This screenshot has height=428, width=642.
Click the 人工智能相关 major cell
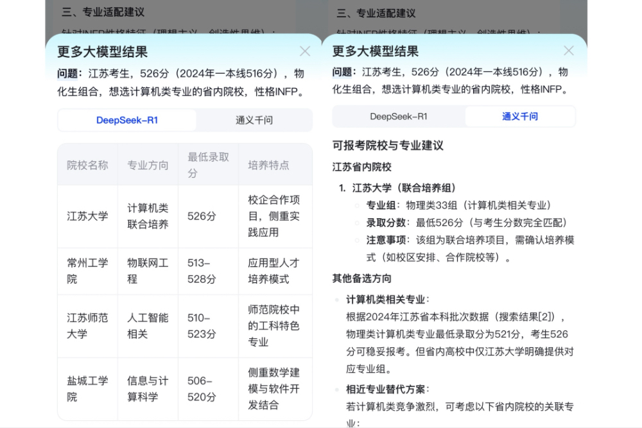[147, 325]
